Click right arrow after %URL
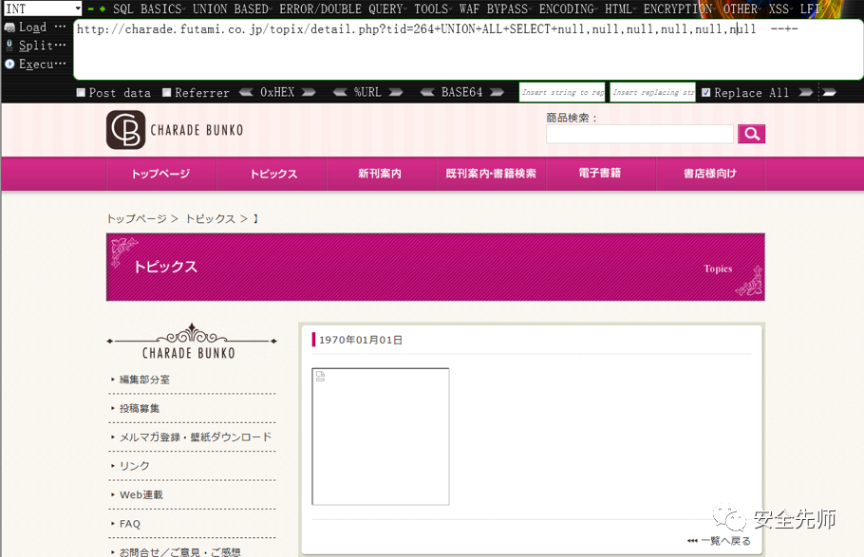Image resolution: width=864 pixels, height=557 pixels. point(396,93)
